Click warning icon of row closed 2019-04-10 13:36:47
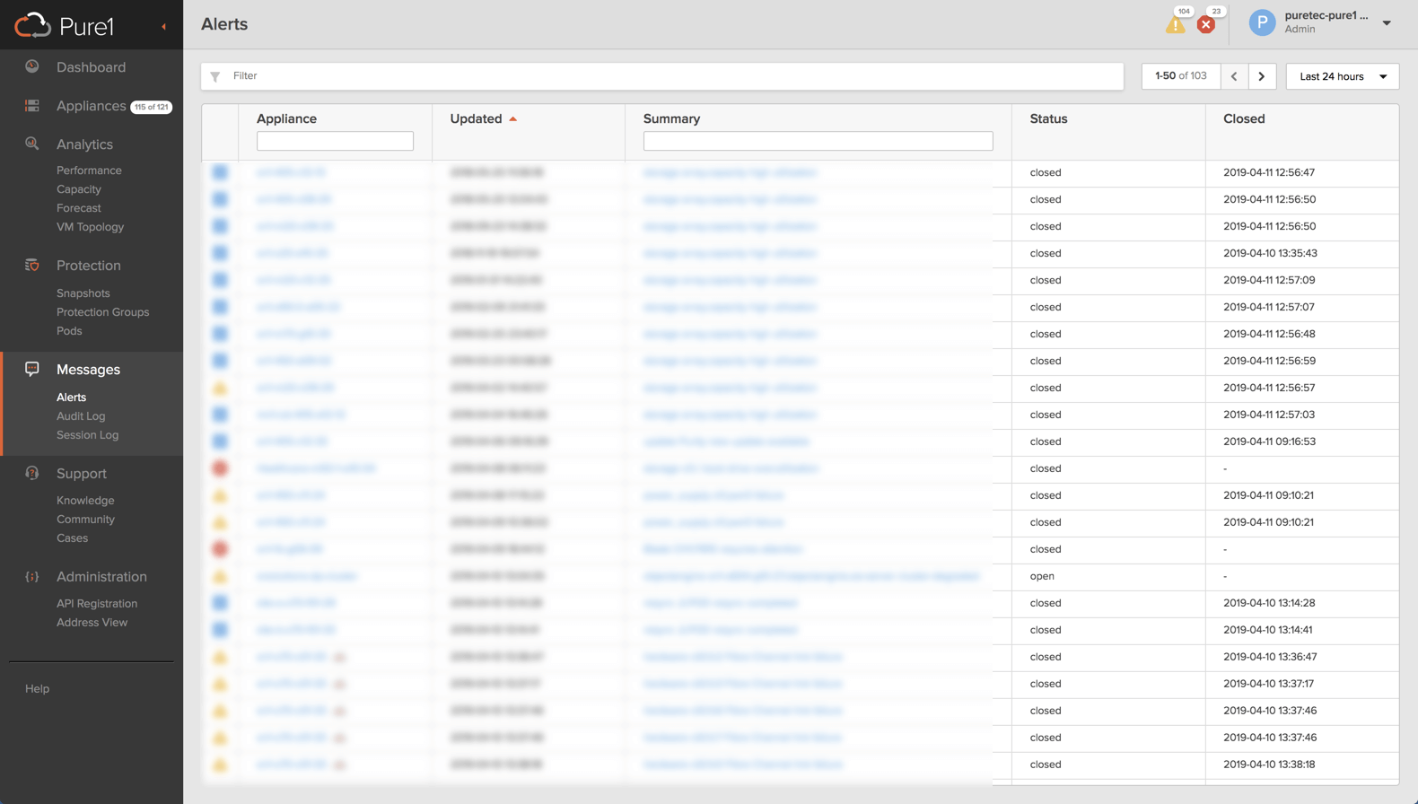This screenshot has width=1418, height=804. tap(220, 657)
